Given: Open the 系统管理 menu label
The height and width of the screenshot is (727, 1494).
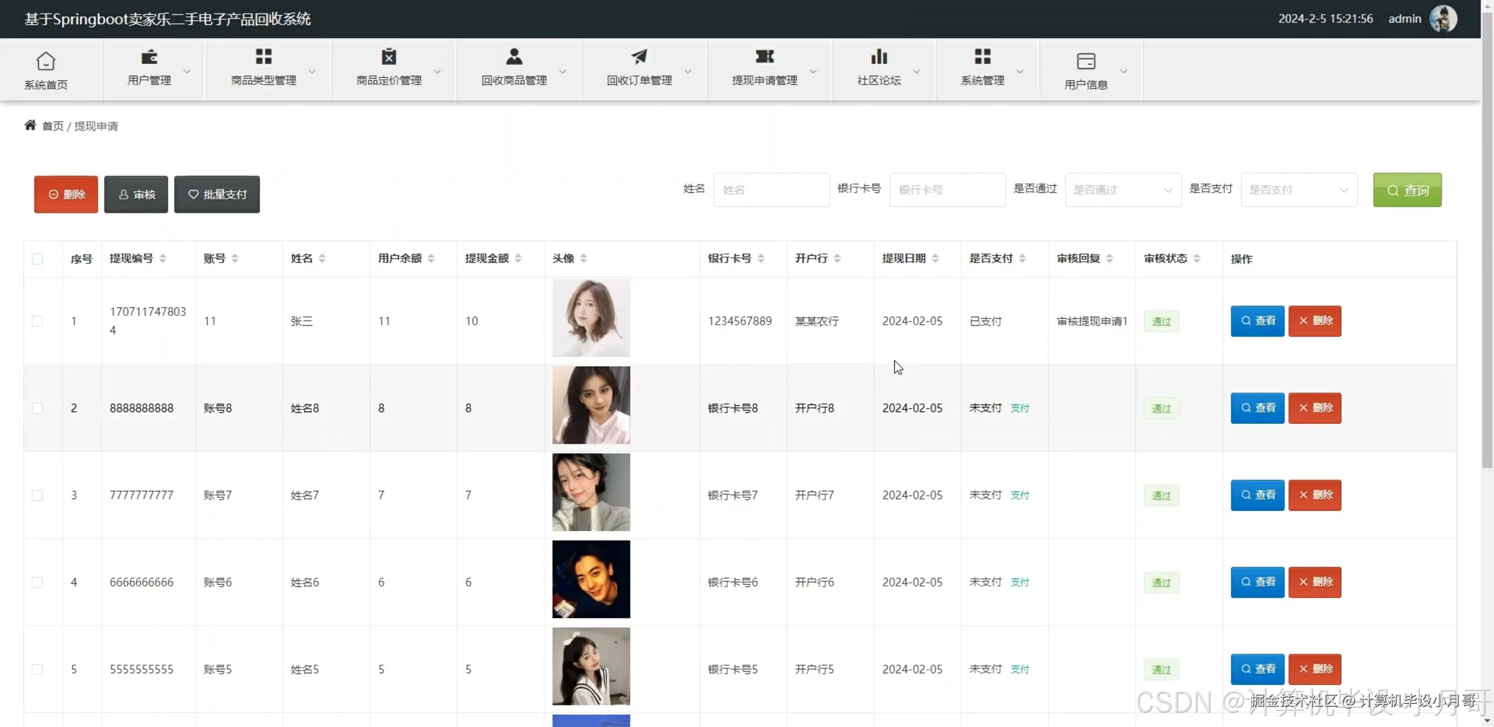Looking at the screenshot, I should (x=983, y=80).
